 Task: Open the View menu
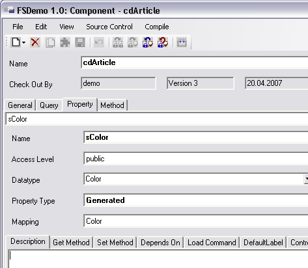click(66, 27)
